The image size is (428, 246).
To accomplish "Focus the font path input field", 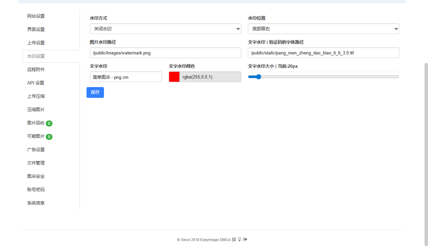I will tap(323, 53).
